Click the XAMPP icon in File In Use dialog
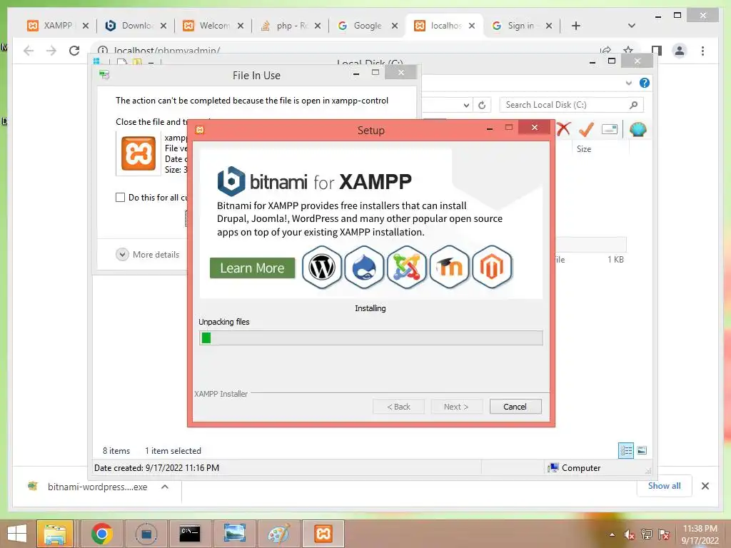The image size is (731, 548). (x=138, y=153)
